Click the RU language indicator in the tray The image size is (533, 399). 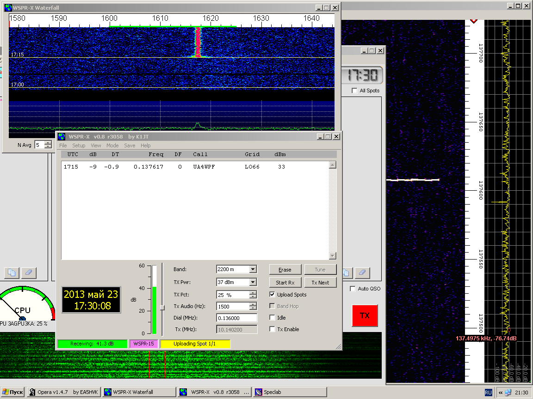click(x=488, y=392)
